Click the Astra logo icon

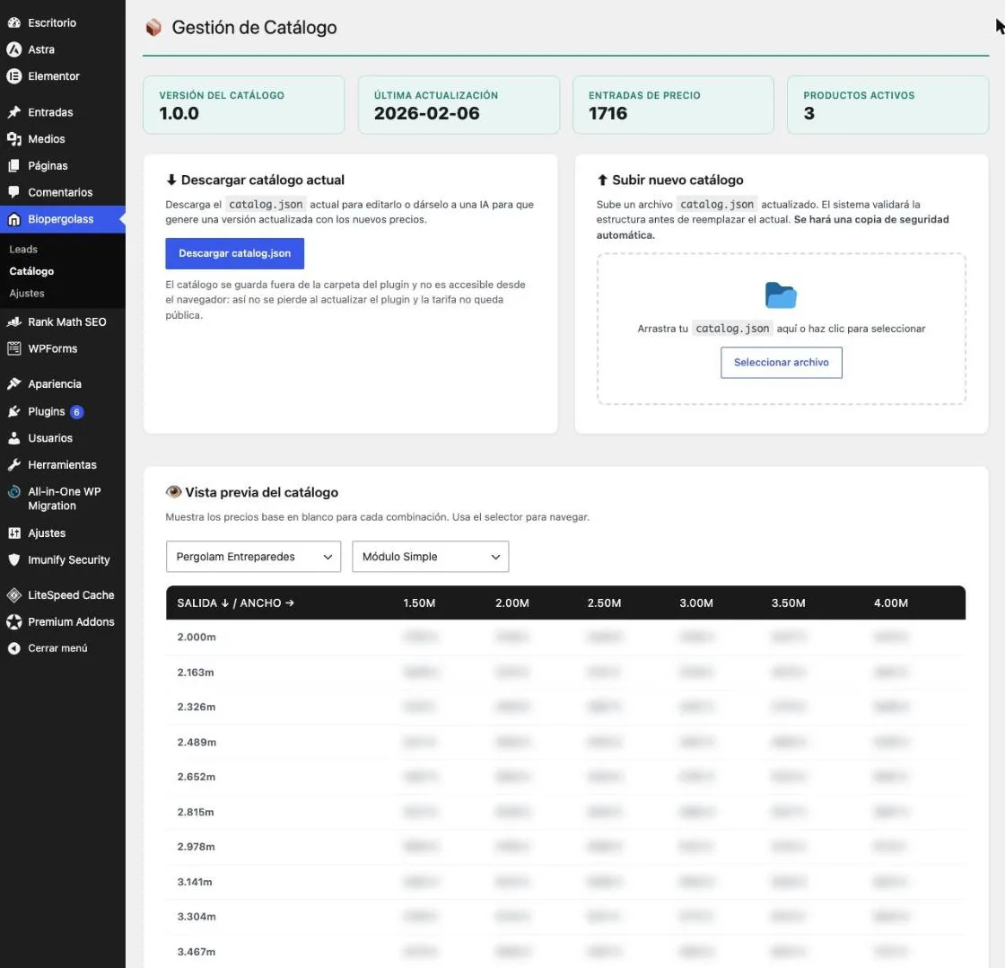(x=14, y=49)
